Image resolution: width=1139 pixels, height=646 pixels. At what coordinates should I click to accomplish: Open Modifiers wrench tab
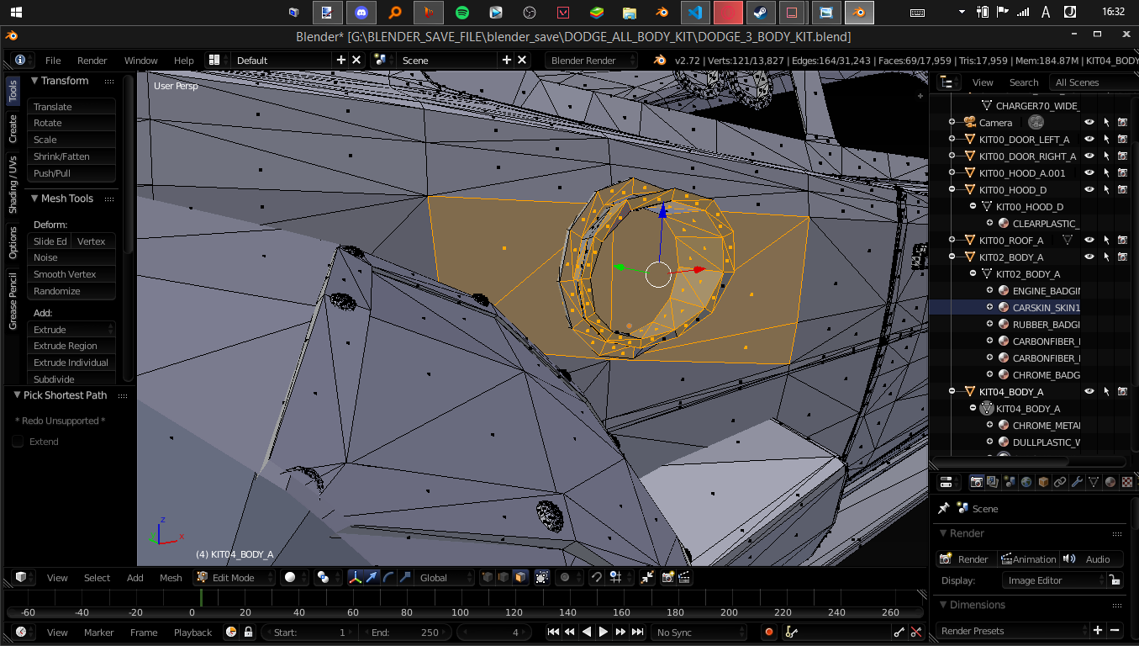point(1077,482)
